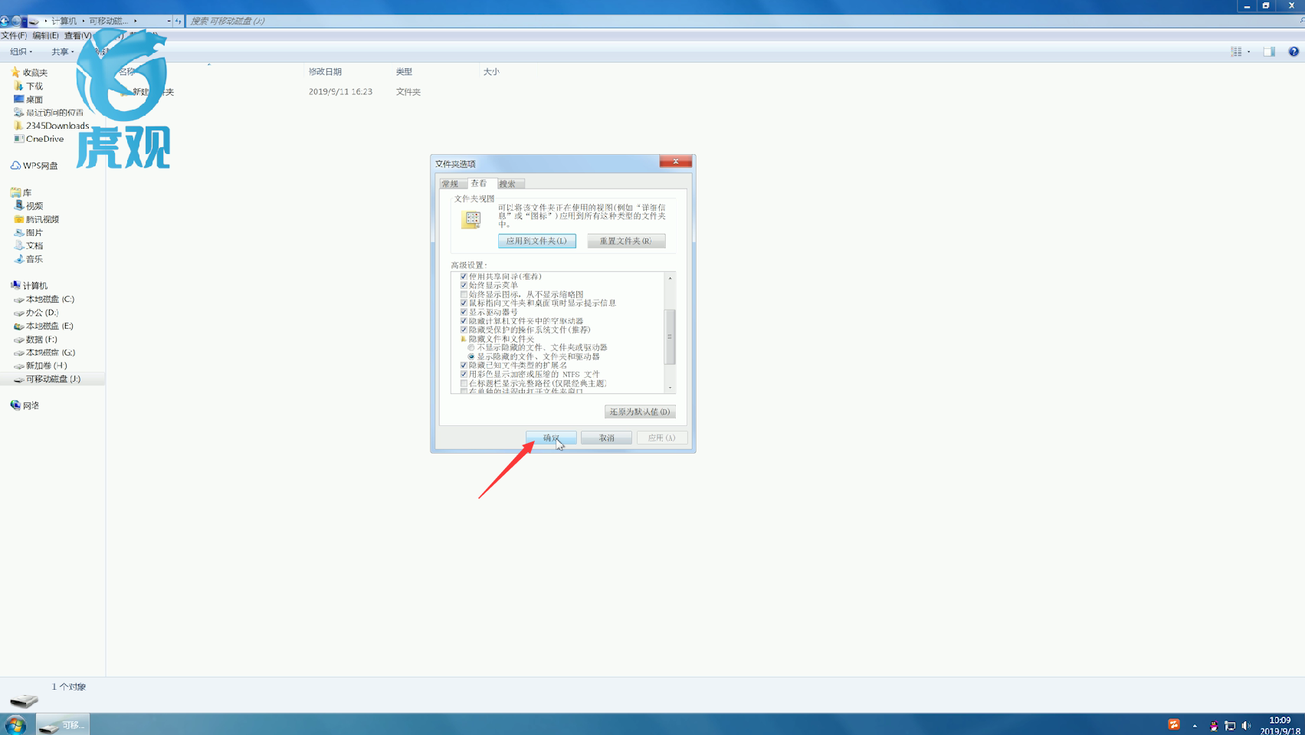Select the 音乐 library icon
Image resolution: width=1305 pixels, height=735 pixels.
pos(18,259)
